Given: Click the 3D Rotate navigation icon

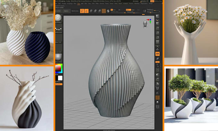Looking at the screenshot, I should point(157,84).
